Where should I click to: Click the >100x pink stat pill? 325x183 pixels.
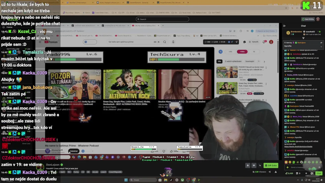point(242,52)
